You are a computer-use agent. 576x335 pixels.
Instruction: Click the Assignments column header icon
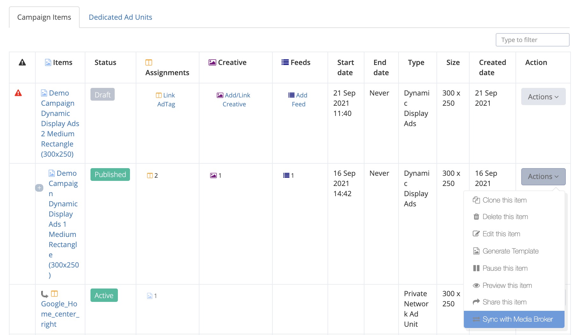(149, 62)
